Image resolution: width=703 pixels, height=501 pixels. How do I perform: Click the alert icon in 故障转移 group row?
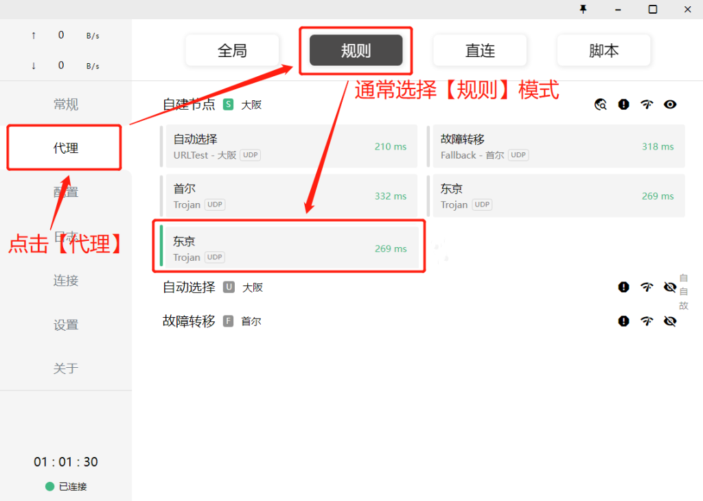[x=623, y=321]
